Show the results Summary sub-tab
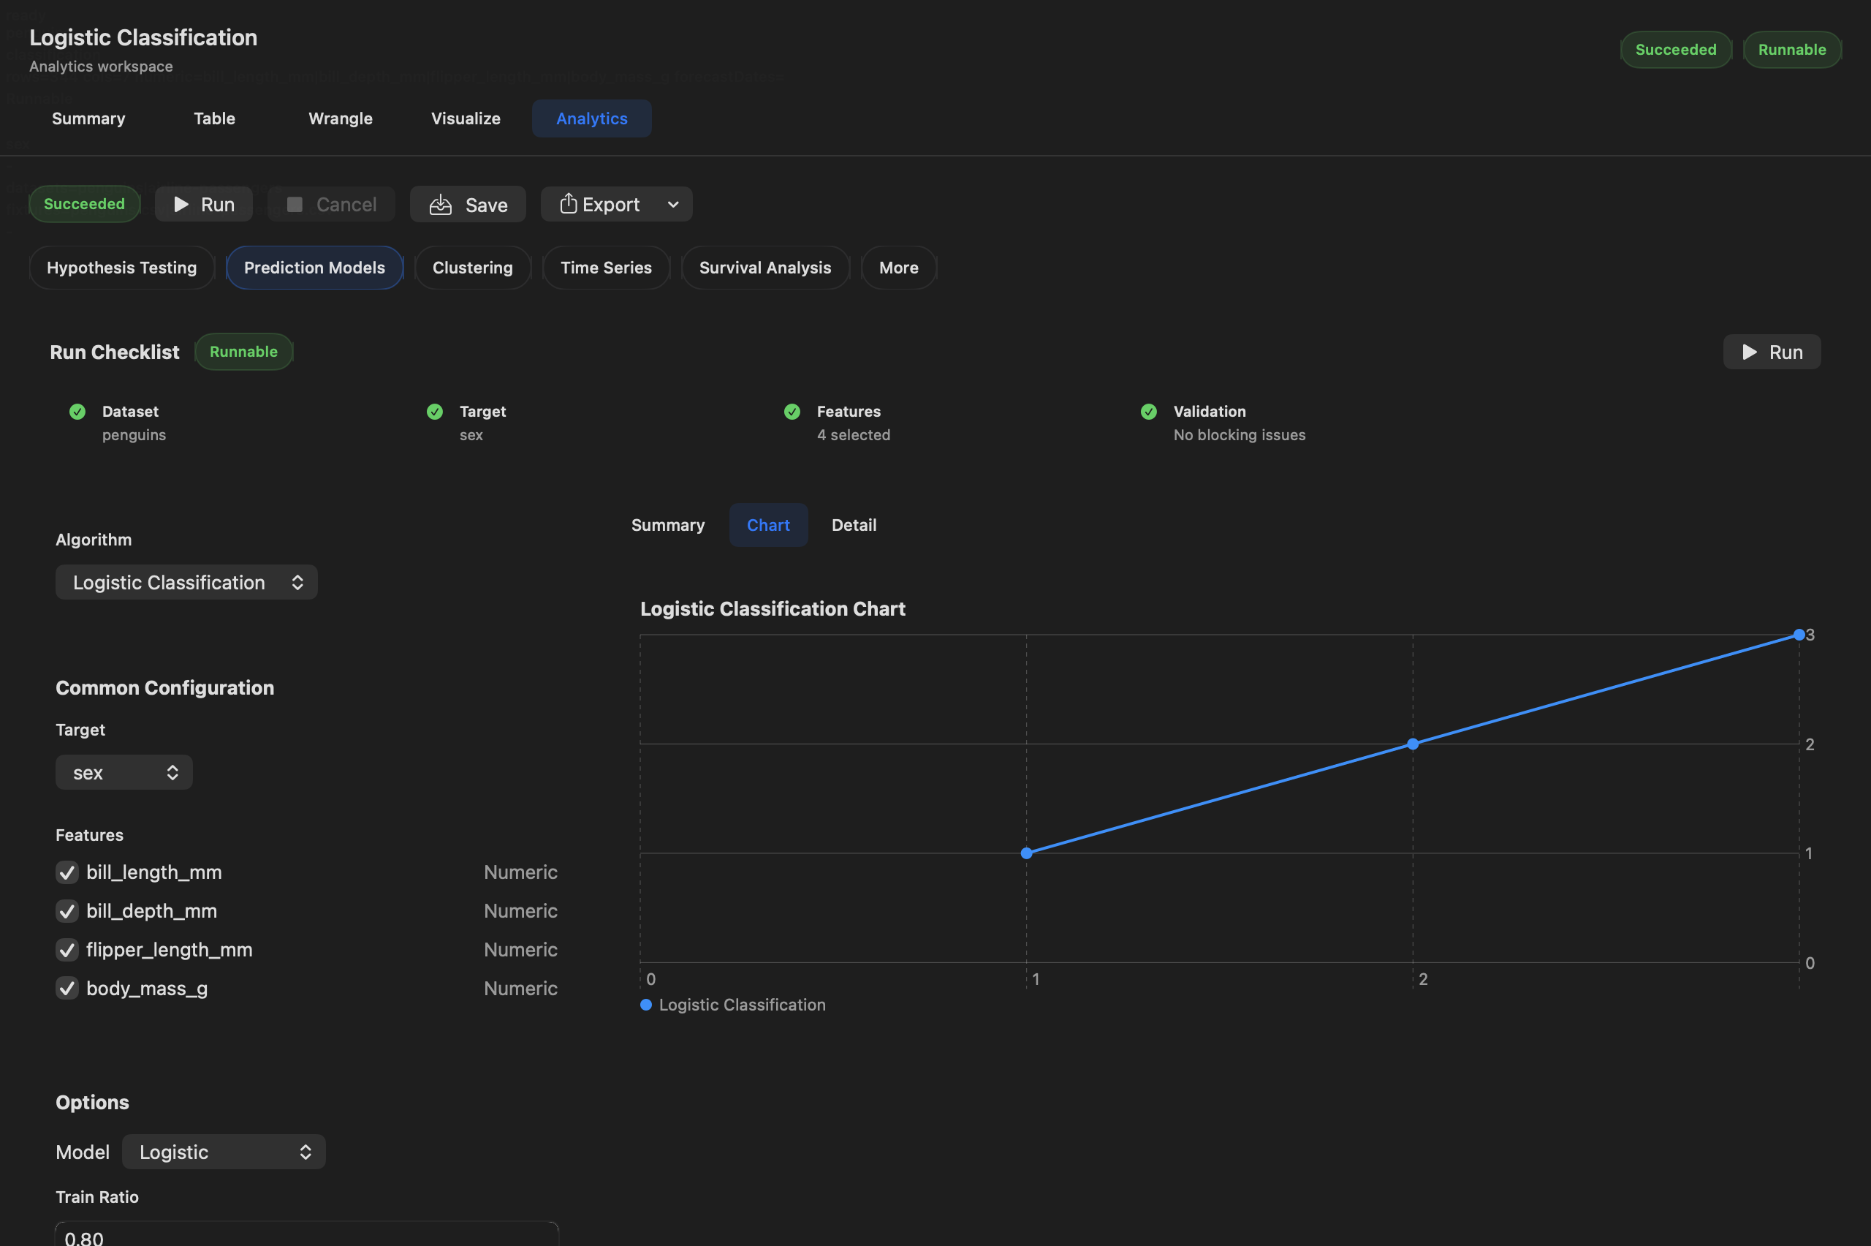 668,525
